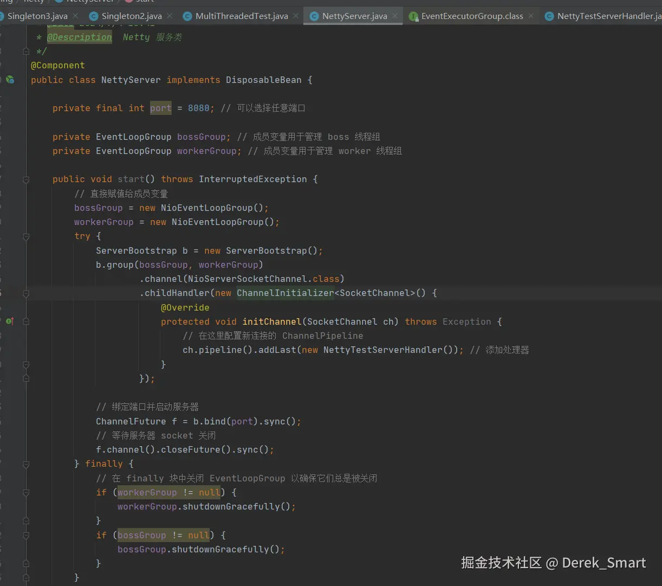Click the Spring bean gutter icon beside NettyServer class

click(10, 80)
